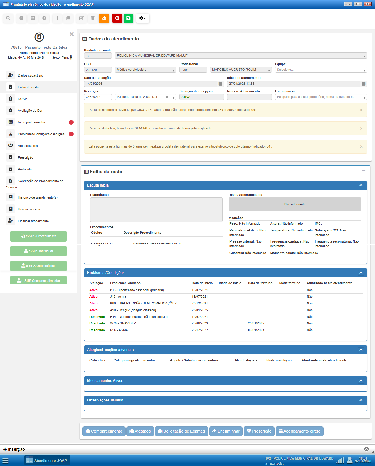Click the green save icon in toolbar
375x466 pixels.
(128, 18)
